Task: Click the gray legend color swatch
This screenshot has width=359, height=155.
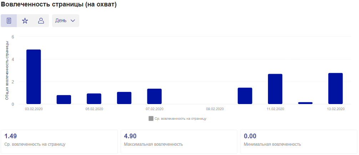Action: pos(151,119)
